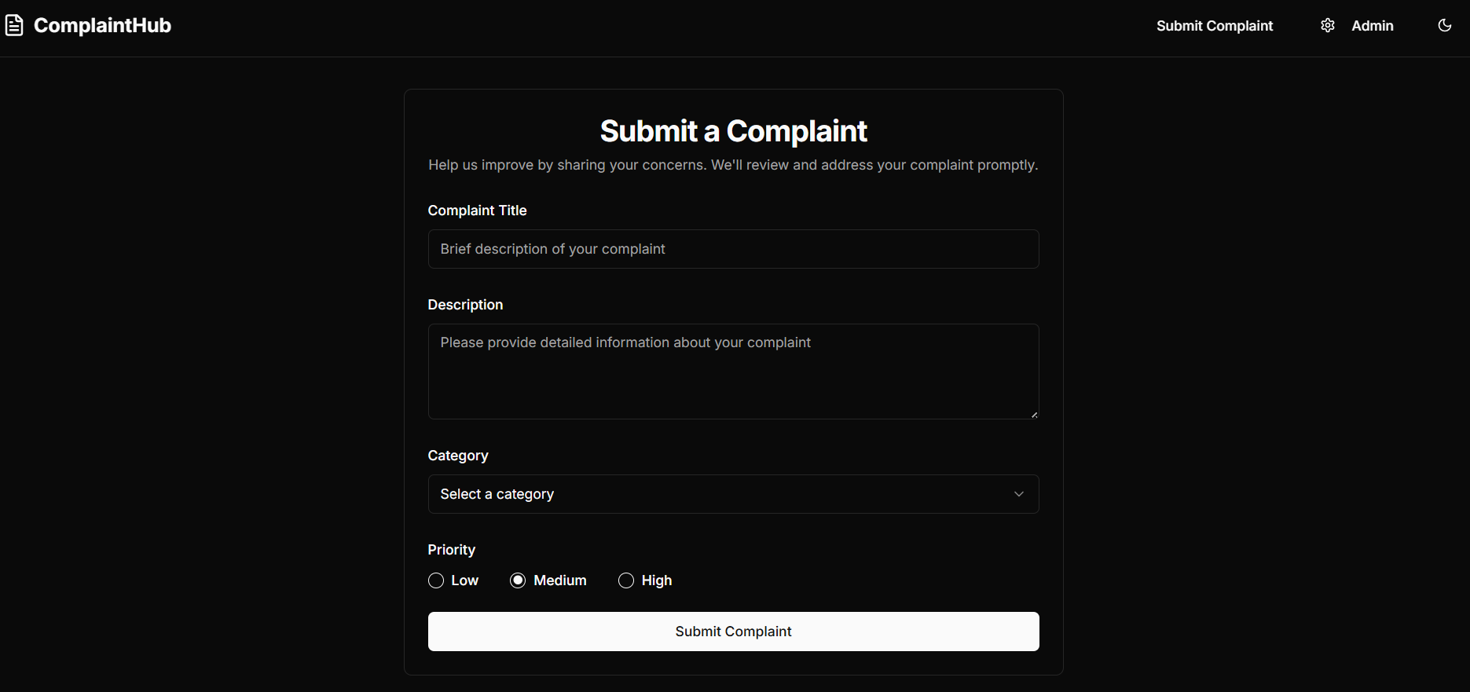This screenshot has width=1470, height=692.
Task: Click the selected Medium priority radio
Action: tap(517, 580)
